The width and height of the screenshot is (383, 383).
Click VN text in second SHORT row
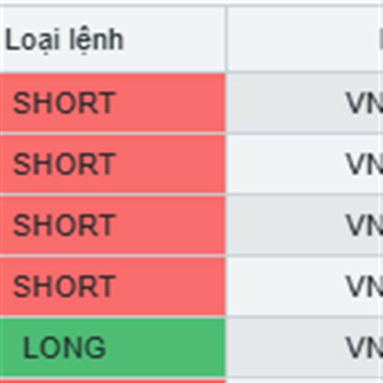pos(364,164)
